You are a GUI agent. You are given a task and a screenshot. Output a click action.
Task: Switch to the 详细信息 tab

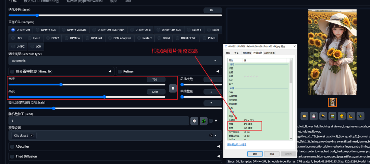pyautogui.click(x=257, y=53)
